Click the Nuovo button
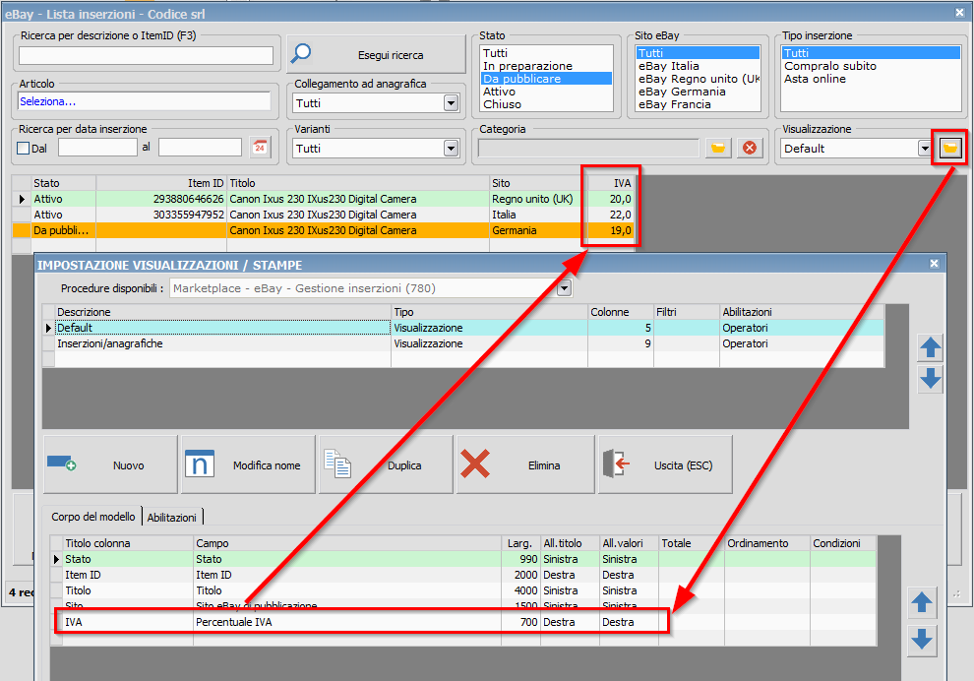The image size is (974, 681). click(110, 464)
